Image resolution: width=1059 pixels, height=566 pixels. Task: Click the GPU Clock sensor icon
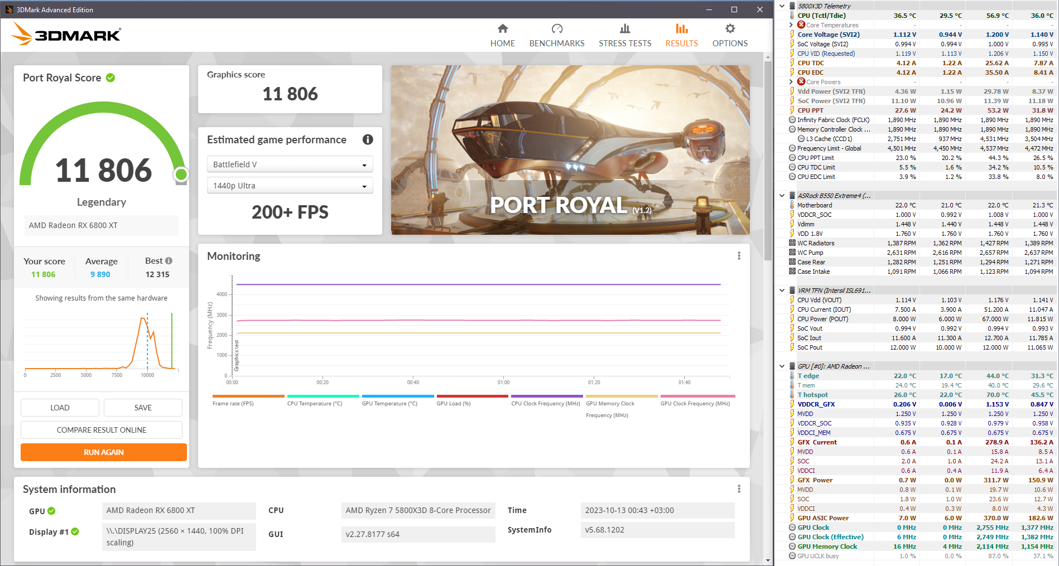pos(792,528)
